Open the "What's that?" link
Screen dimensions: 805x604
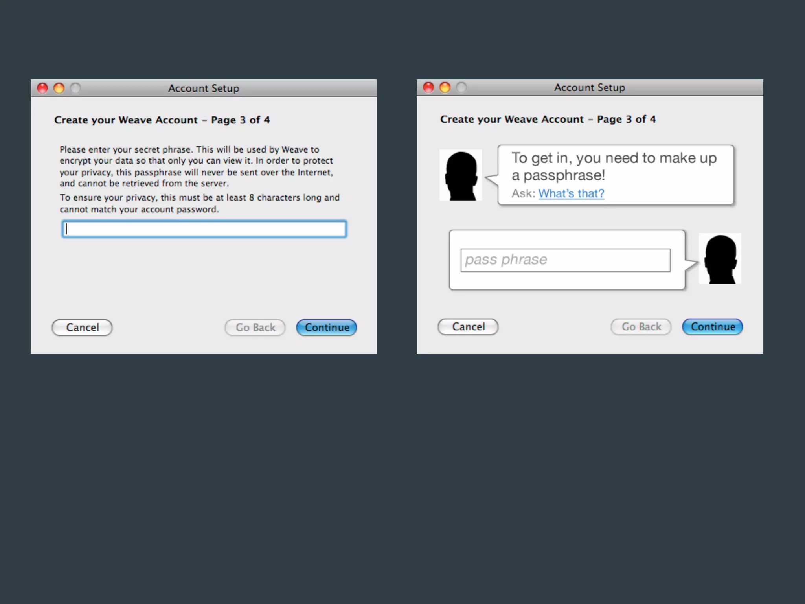571,193
